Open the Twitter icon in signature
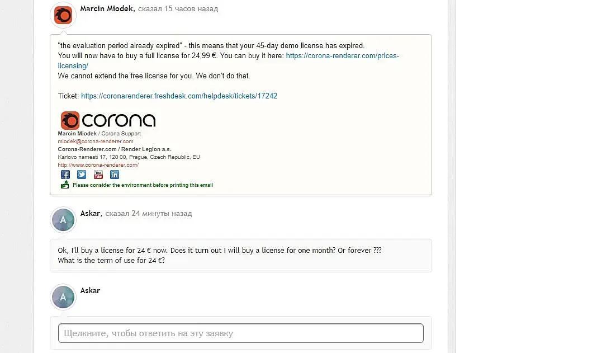 82,175
